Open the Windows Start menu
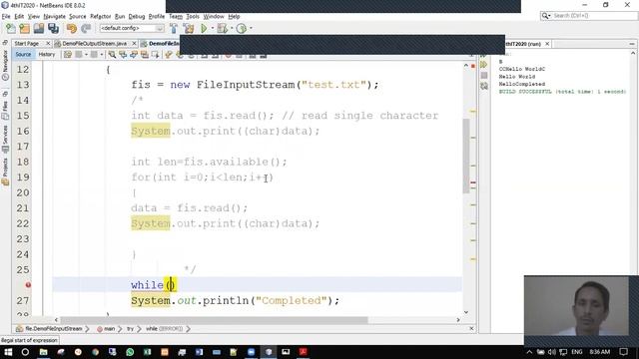639x359 pixels. (8, 352)
